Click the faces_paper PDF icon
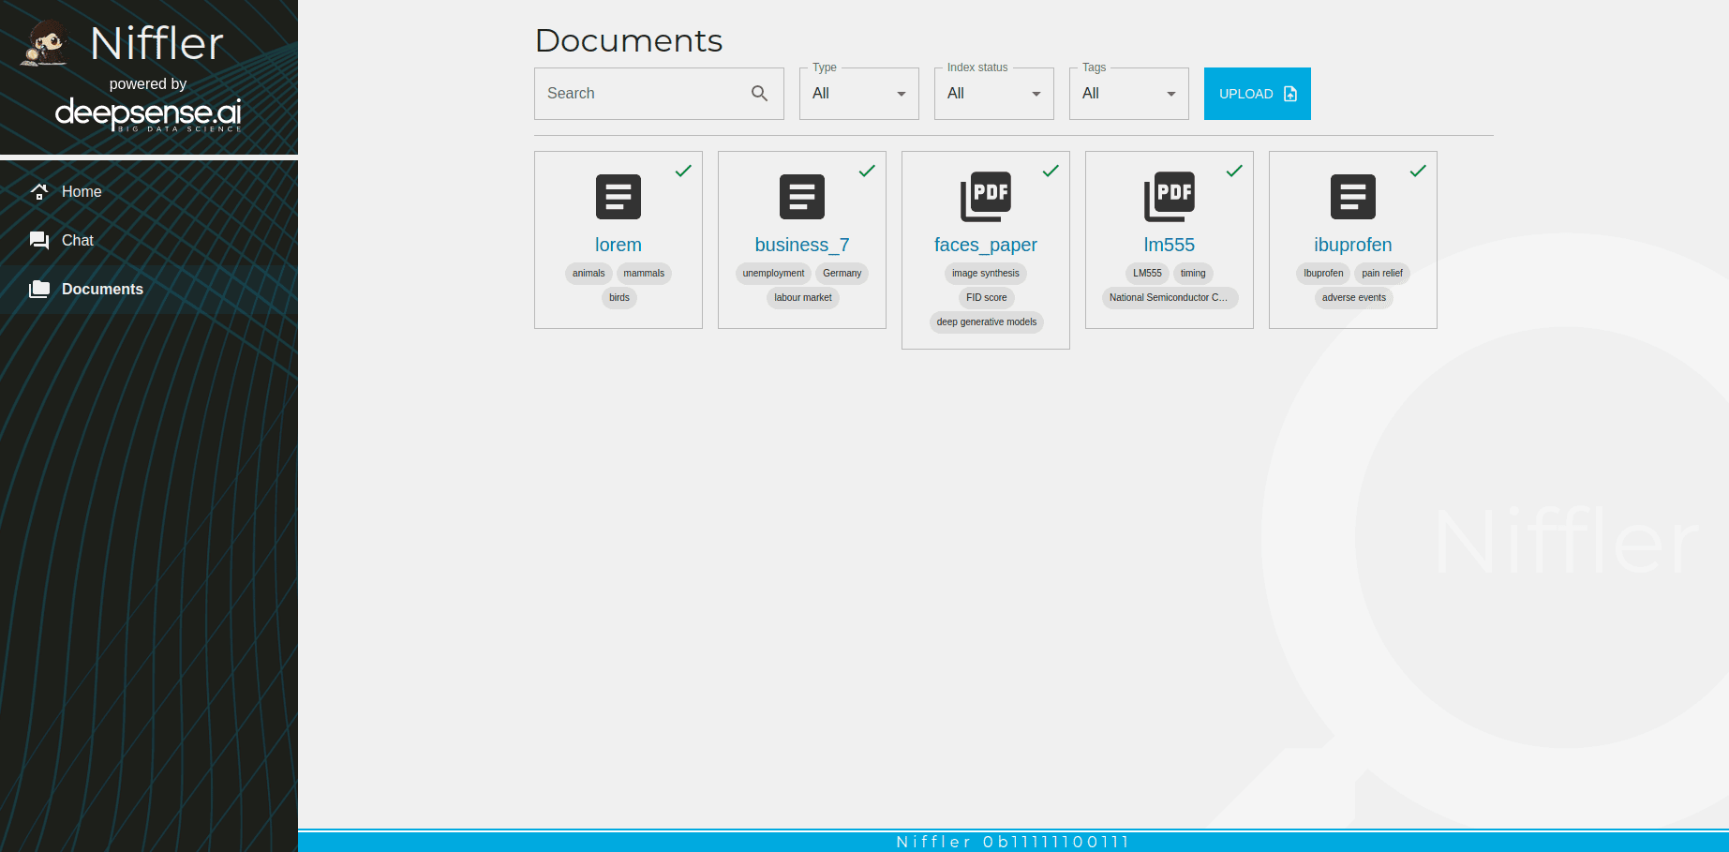This screenshot has width=1729, height=852. 985,197
